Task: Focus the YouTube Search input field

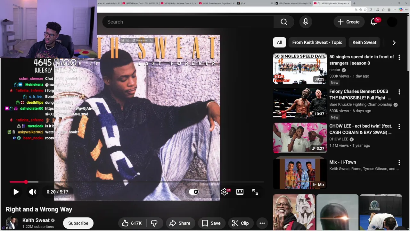Action: pyautogui.click(x=188, y=22)
